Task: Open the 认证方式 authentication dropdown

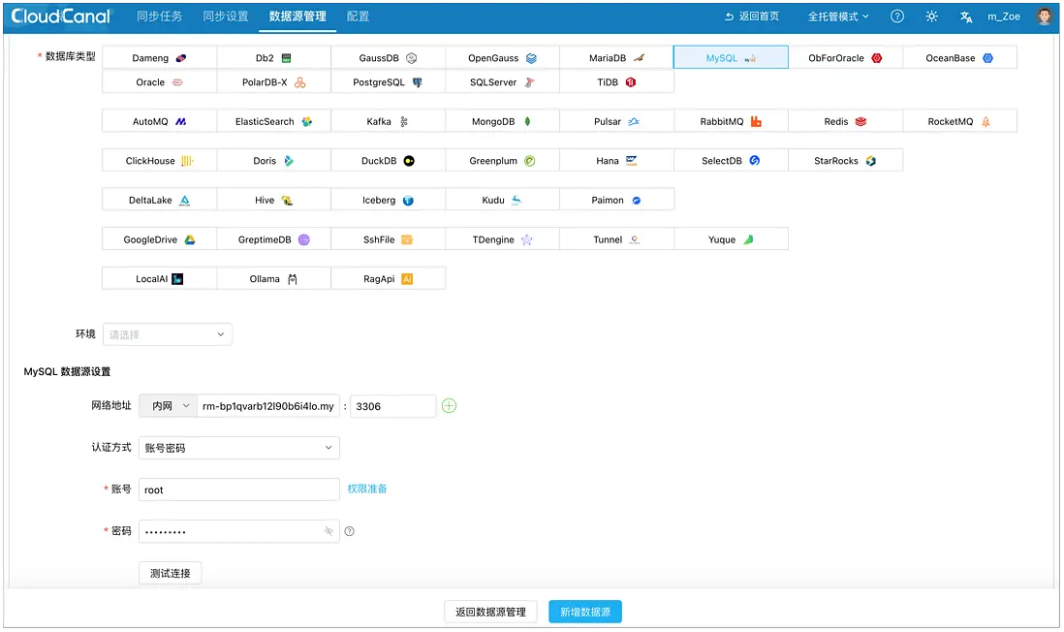Action: click(x=238, y=448)
